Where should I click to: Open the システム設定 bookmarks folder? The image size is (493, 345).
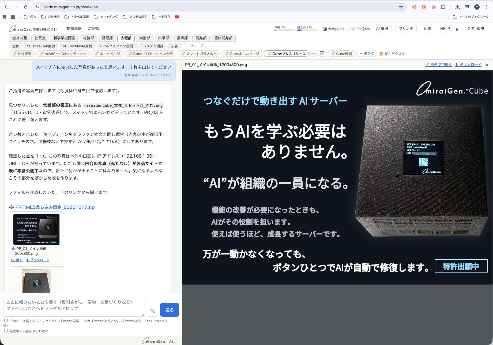tap(135, 17)
